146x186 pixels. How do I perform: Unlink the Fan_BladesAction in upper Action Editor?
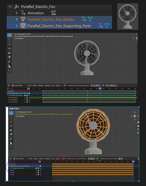(x=99, y=85)
